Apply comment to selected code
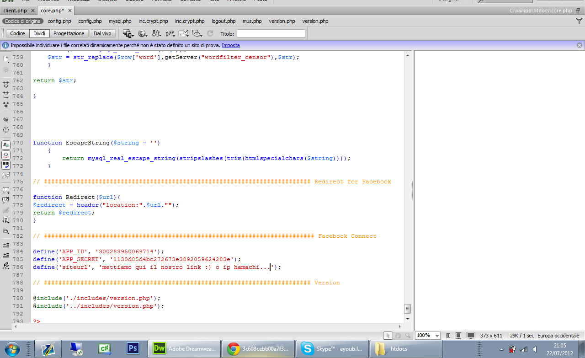Image resolution: width=585 pixels, height=358 pixels. coord(6,190)
